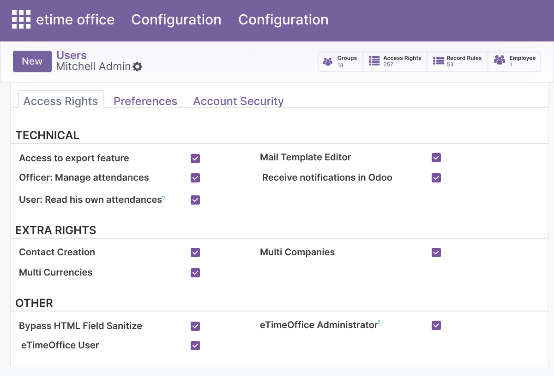
Task: Open the apps grid menu icon
Action: [x=21, y=20]
